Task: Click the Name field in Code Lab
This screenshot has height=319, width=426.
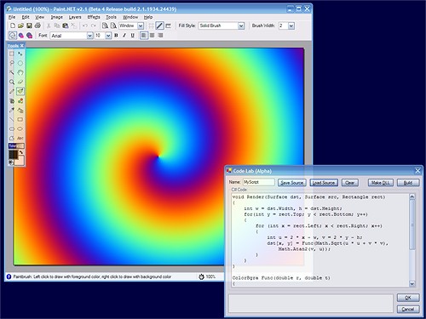Action: 259,182
